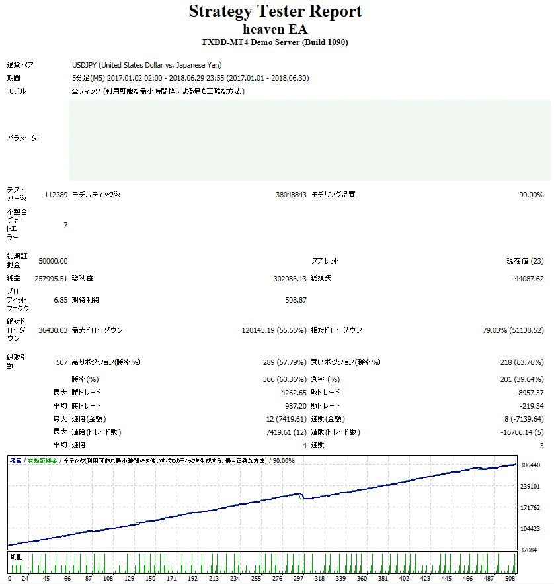Click the モデリング品質 label
Viewport: 554px width, 584px height.
[333, 195]
